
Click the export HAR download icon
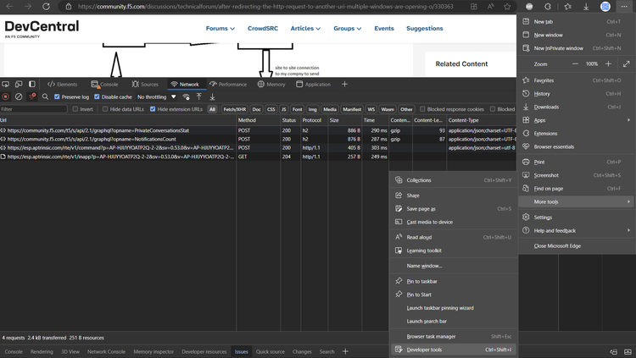tap(212, 97)
